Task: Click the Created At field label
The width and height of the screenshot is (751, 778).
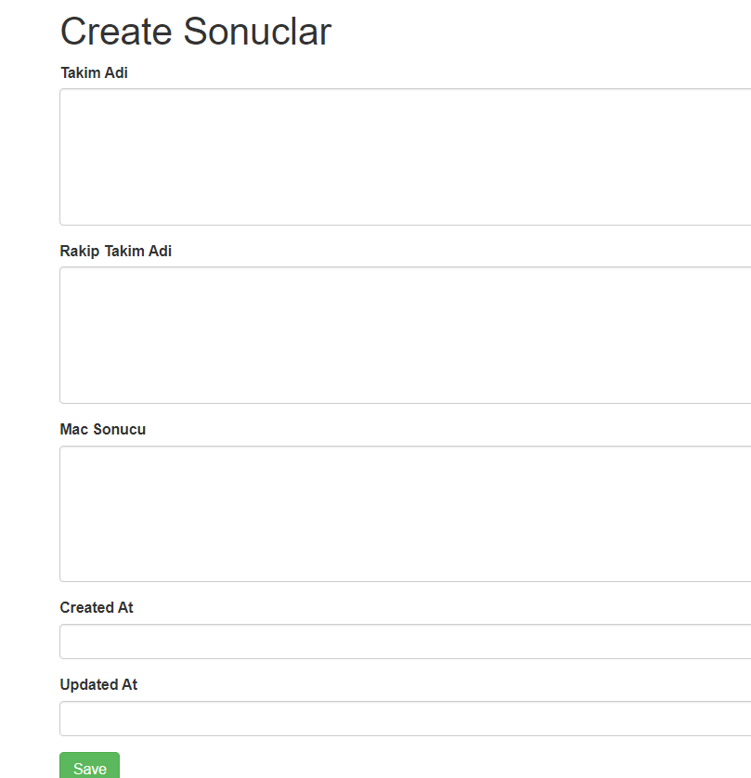Action: [97, 607]
